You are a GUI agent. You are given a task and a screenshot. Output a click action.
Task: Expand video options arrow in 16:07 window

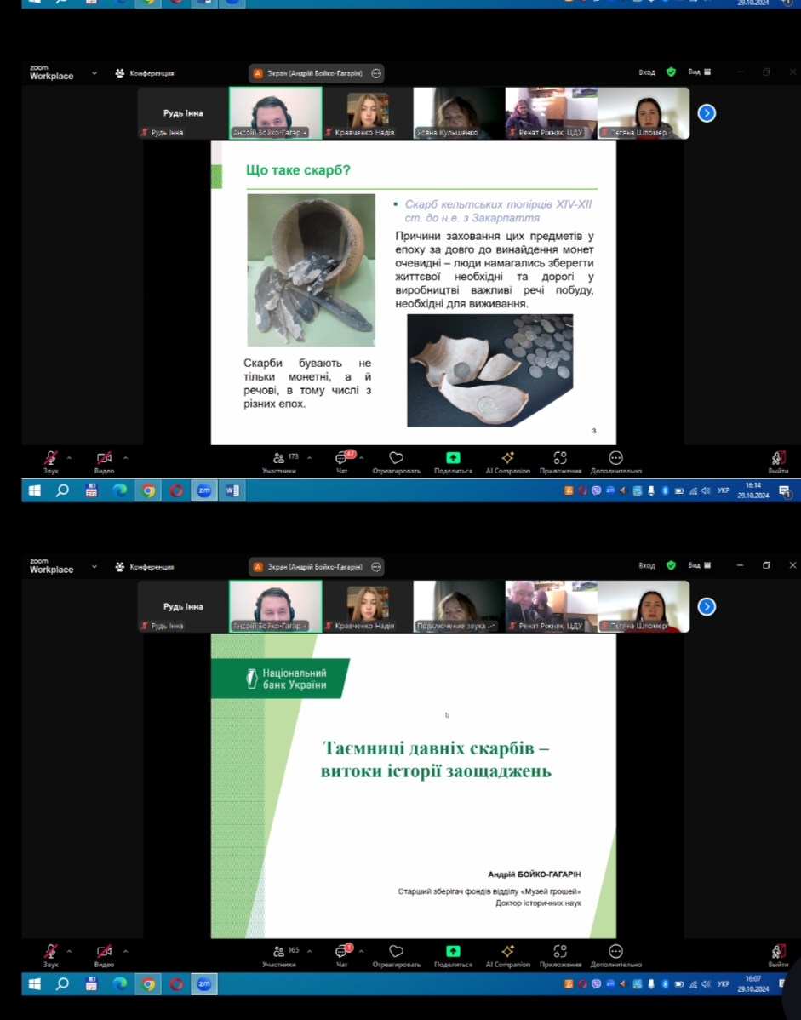pyautogui.click(x=125, y=950)
